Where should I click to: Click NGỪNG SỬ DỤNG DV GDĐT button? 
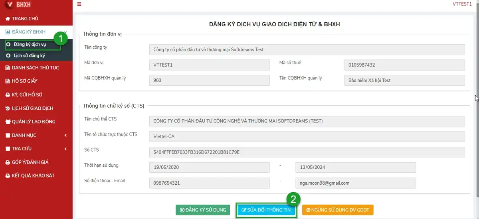[338, 210]
